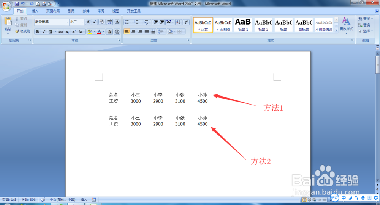This screenshot has width=380, height=205.
Task: Grow font size with large A icon
Action: coord(89,22)
